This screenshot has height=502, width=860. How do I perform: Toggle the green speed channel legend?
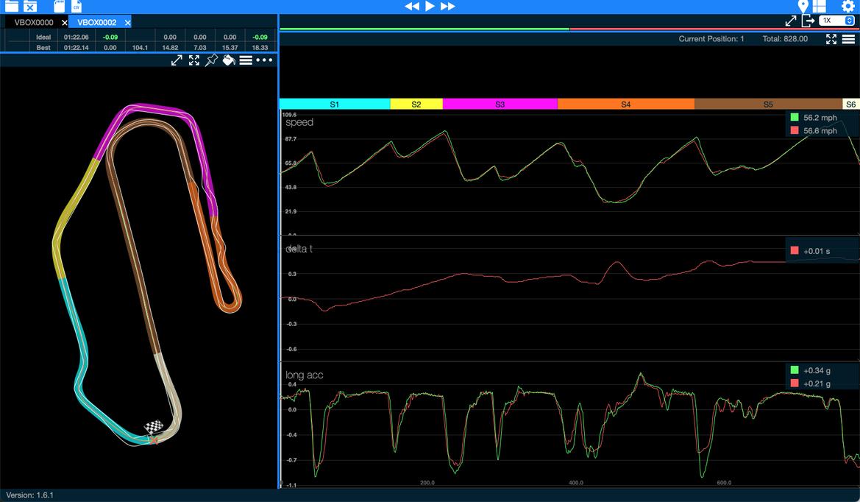(795, 118)
